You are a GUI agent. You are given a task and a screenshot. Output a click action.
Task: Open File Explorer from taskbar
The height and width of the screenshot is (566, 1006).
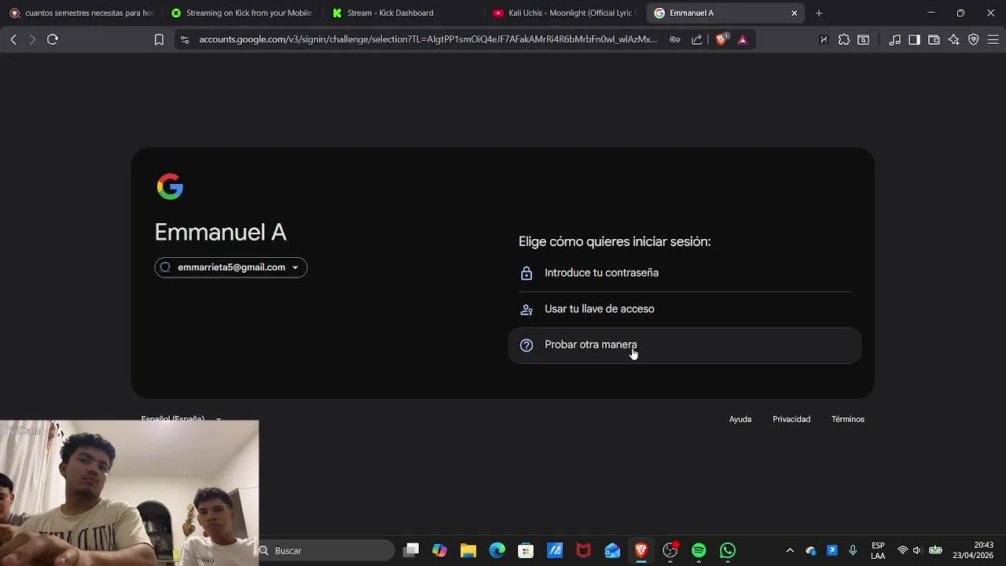pyautogui.click(x=468, y=550)
